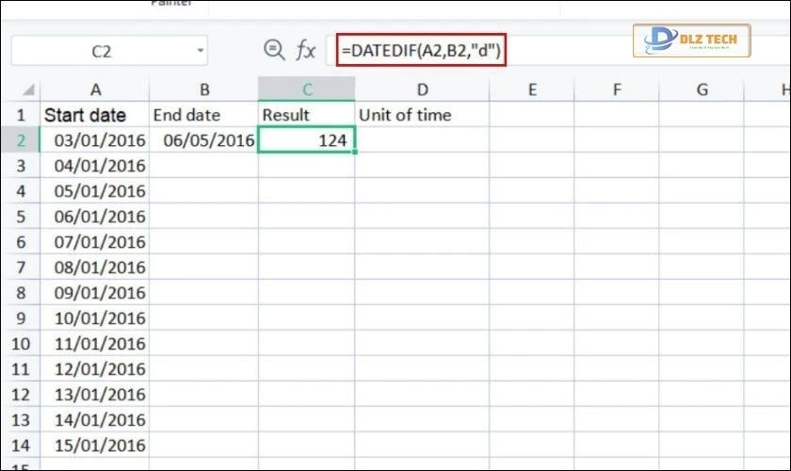Select column E header
The image size is (791, 471).
pyautogui.click(x=532, y=89)
